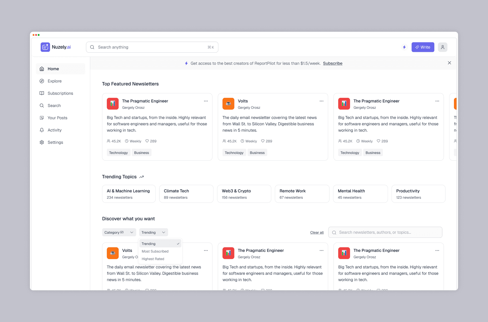488x322 pixels.
Task: Select Most Subscribed sort option
Action: coord(160,251)
